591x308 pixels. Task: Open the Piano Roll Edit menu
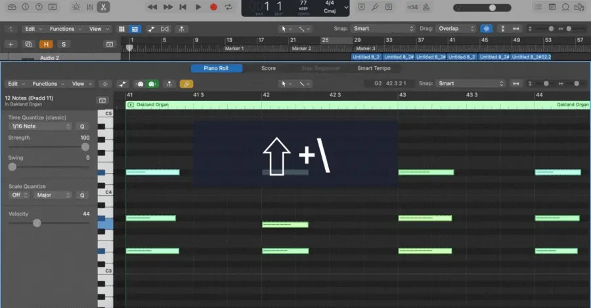point(16,84)
